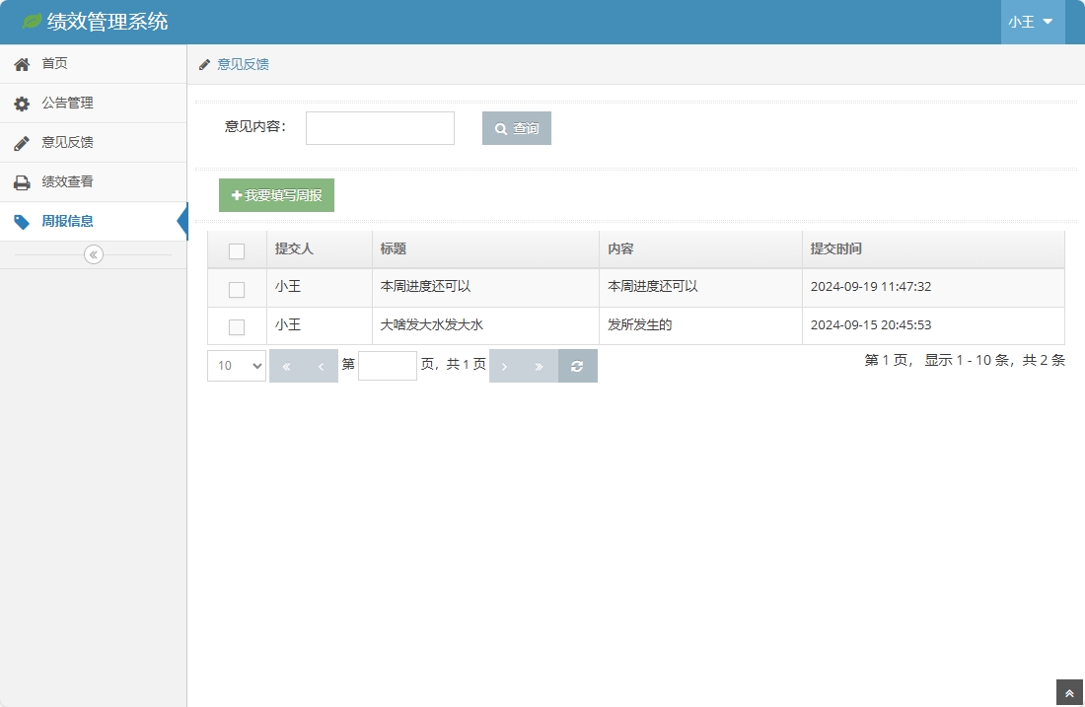Click the printer icon next to 绩效查看

22,181
